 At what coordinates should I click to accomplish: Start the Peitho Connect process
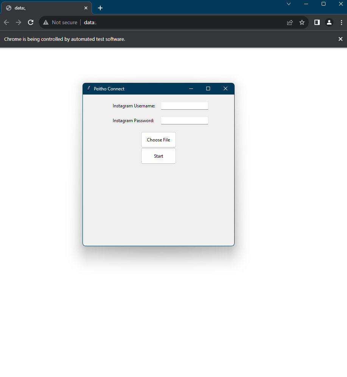click(158, 156)
